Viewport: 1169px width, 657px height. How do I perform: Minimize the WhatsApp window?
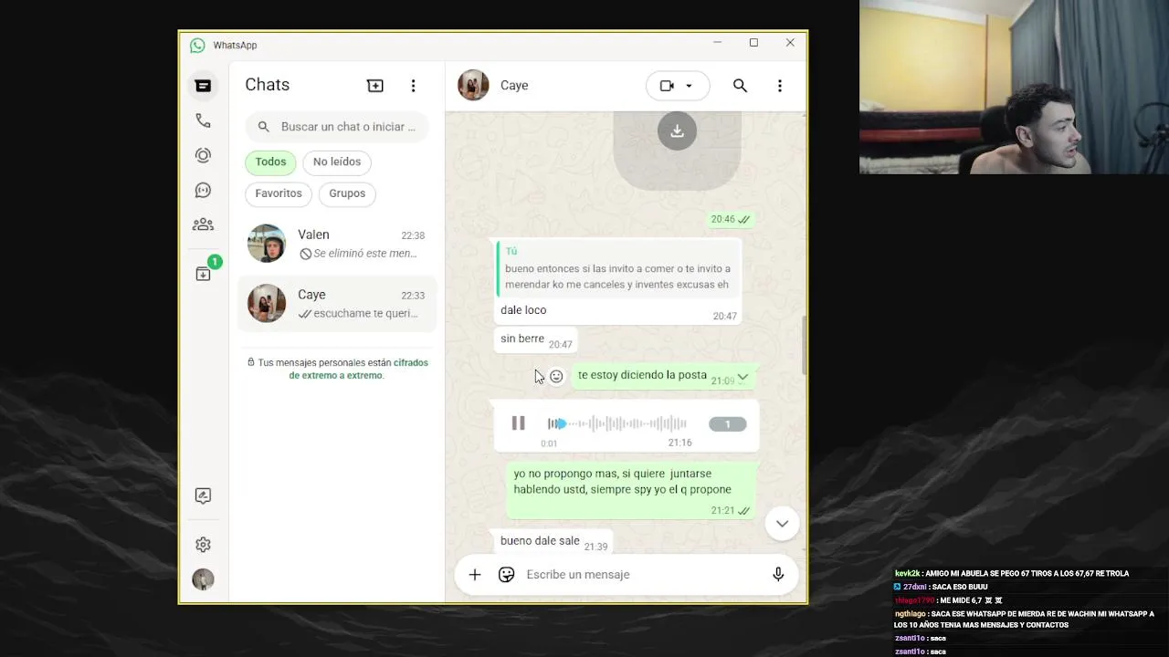[x=717, y=43]
